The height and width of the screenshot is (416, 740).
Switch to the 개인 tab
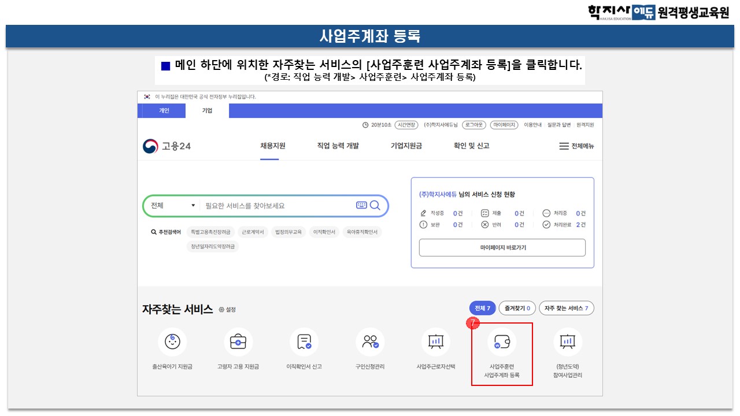tap(164, 110)
